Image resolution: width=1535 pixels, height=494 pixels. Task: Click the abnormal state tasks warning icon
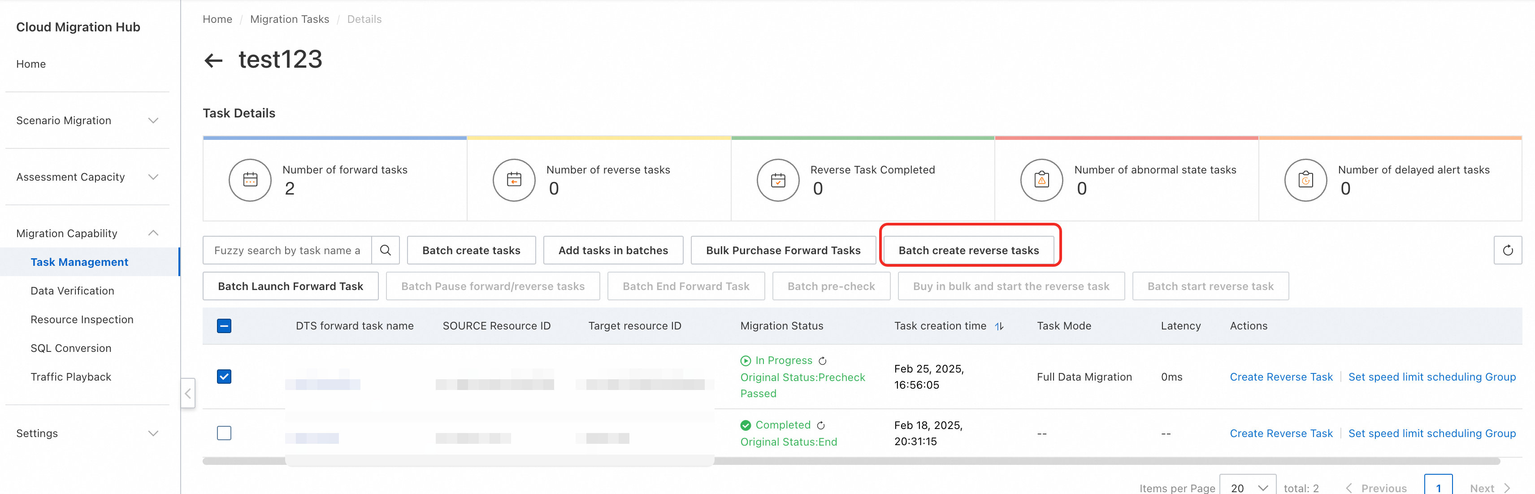point(1041,180)
